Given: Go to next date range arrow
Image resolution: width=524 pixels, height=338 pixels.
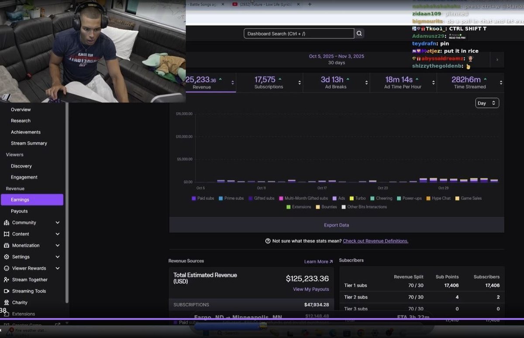Looking at the screenshot, I should click(x=497, y=60).
